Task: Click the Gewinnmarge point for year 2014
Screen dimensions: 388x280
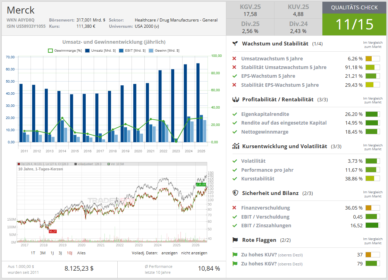Action: coord(62,118)
